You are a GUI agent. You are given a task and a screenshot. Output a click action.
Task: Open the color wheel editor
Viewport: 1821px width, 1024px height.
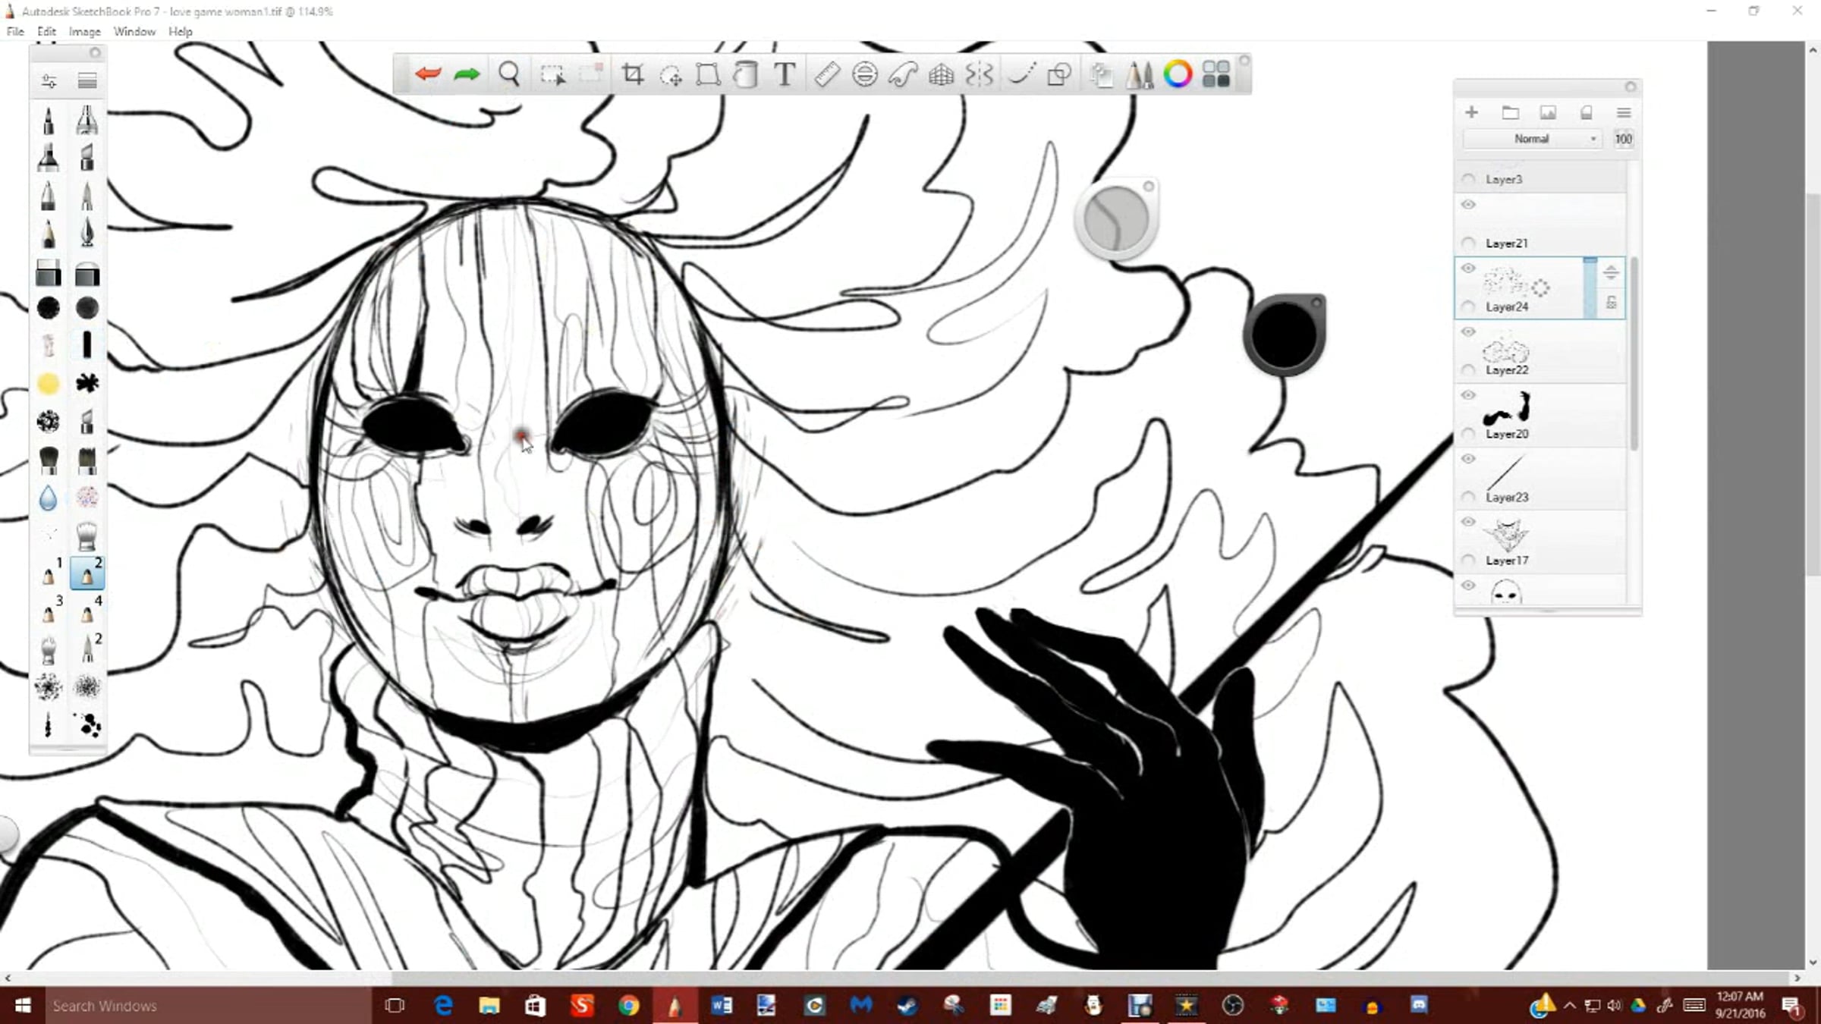coord(1178,74)
